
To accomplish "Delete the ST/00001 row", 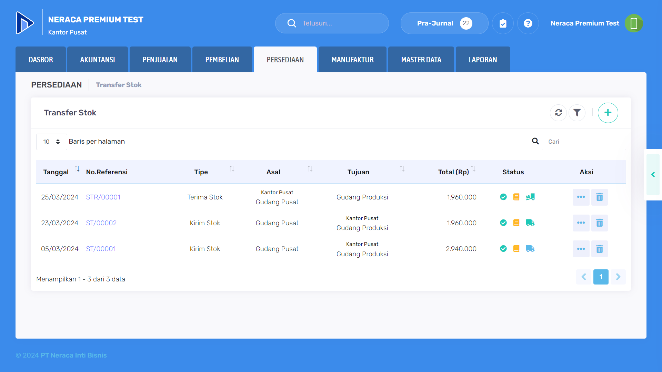I will click(x=600, y=249).
